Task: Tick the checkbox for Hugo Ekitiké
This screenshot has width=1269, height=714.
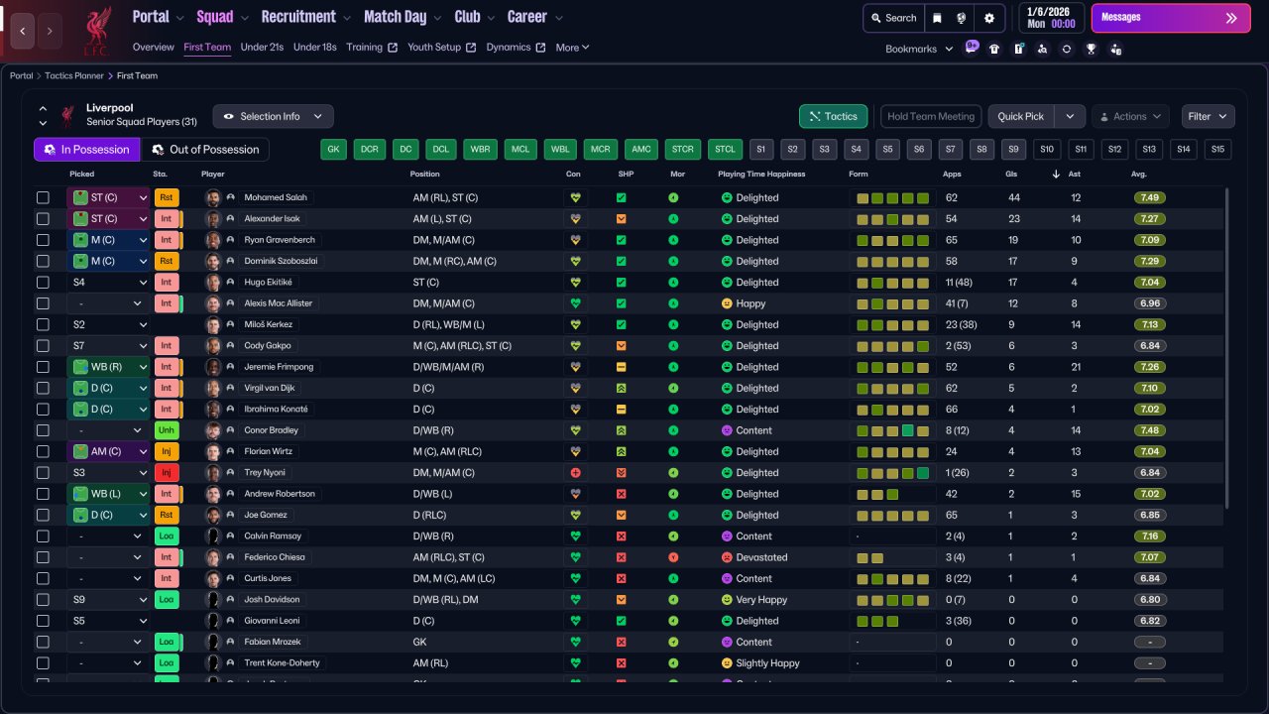Action: click(43, 283)
